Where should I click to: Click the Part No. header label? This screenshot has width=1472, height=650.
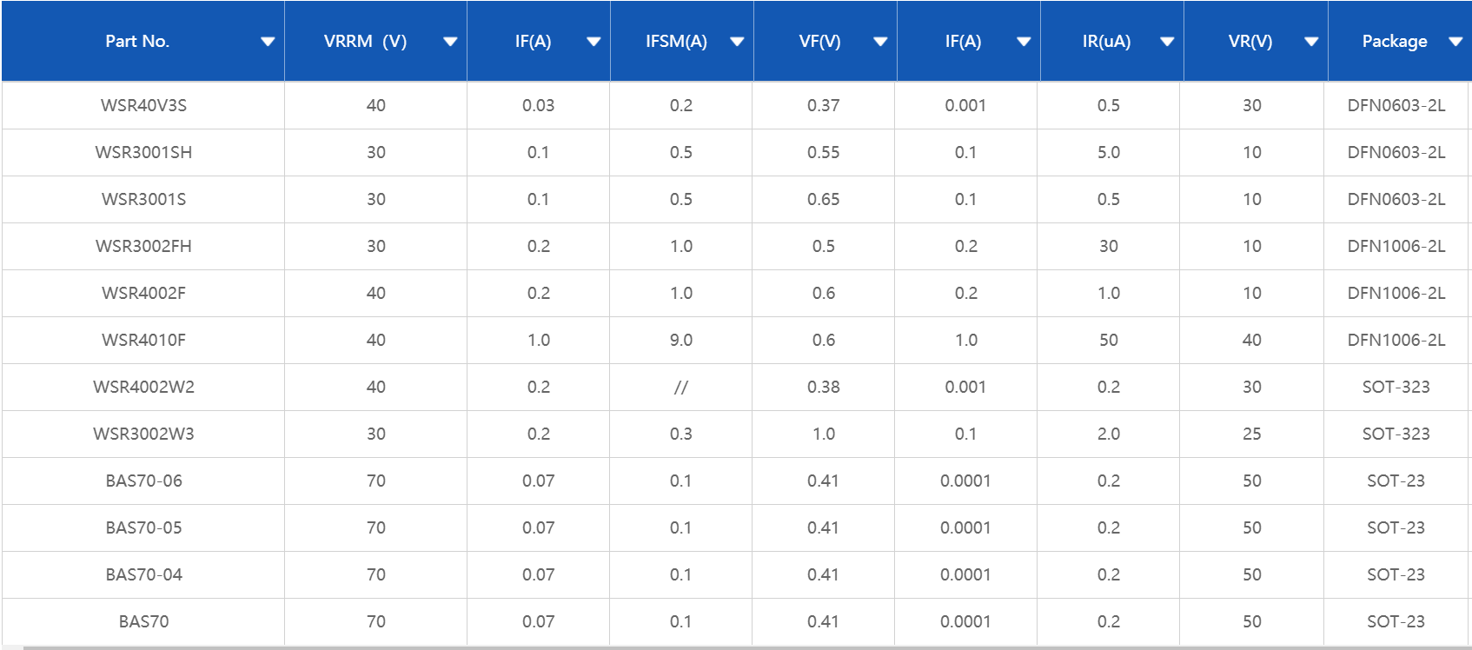click(x=137, y=42)
